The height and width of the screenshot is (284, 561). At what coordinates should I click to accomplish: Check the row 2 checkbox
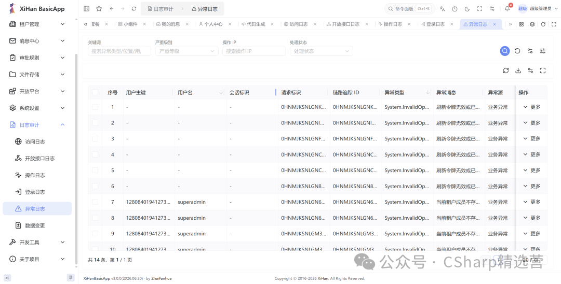coord(95,123)
